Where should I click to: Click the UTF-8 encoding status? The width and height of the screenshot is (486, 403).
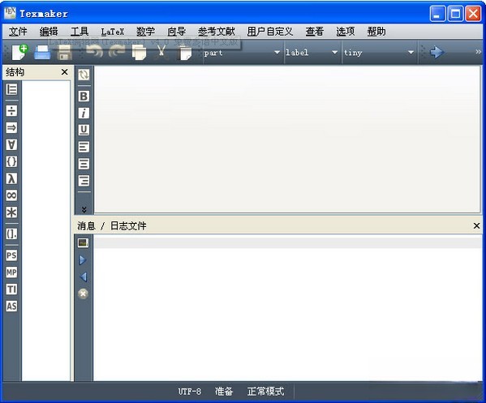coord(190,392)
